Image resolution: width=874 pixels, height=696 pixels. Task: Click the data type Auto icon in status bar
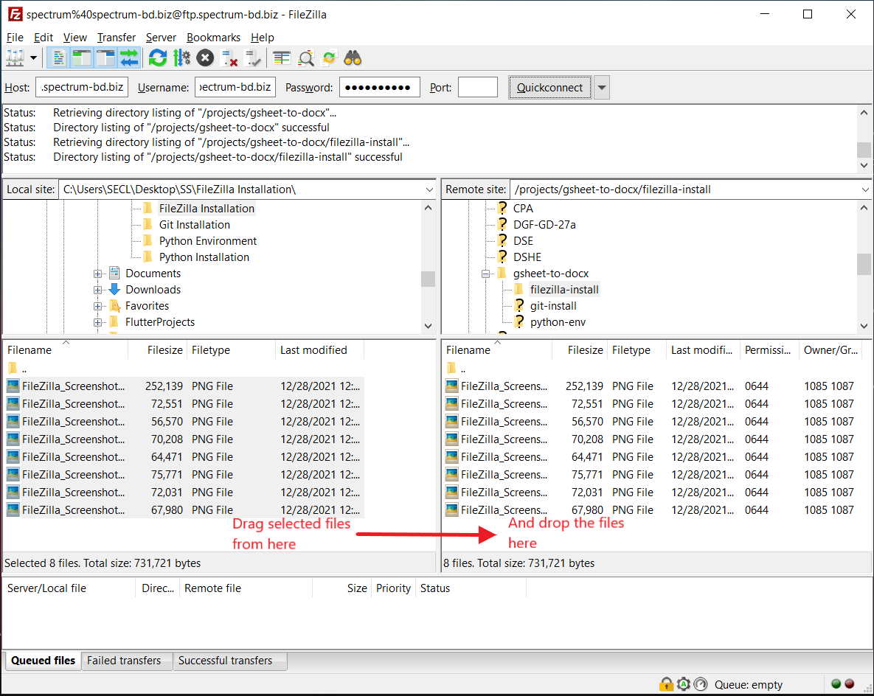tap(684, 683)
